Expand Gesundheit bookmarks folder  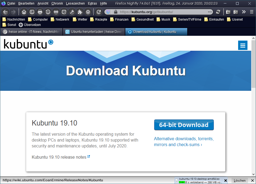[x=143, y=19]
